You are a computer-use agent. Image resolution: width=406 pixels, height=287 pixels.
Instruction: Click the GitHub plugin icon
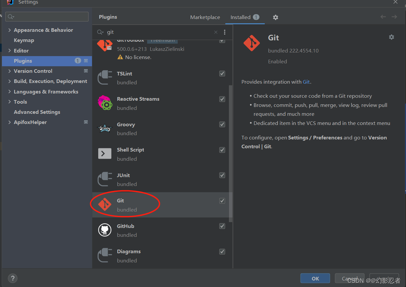[105, 230]
